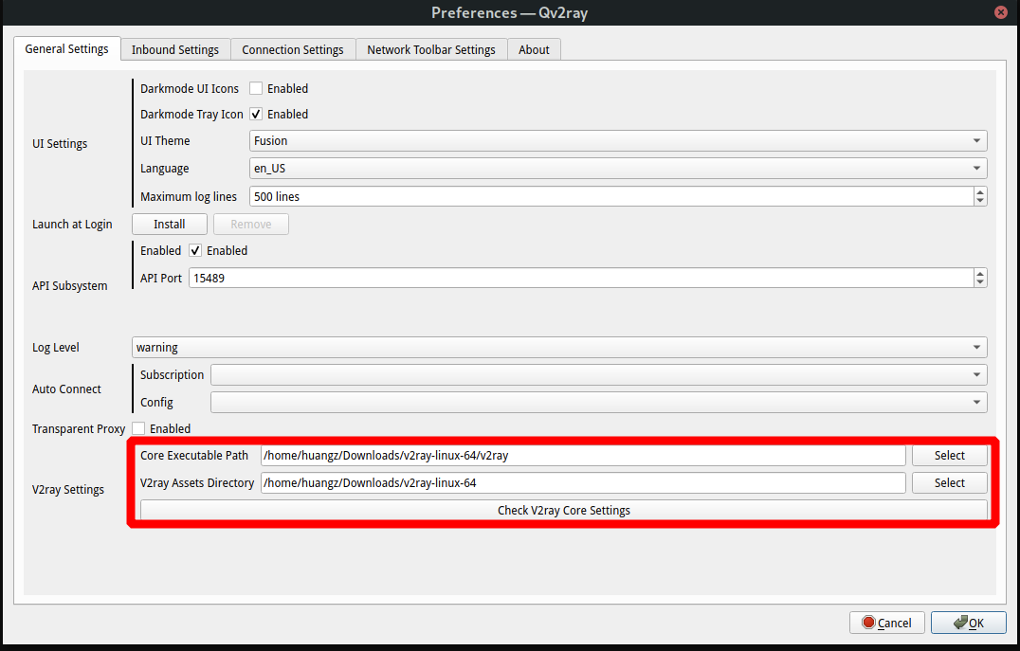Screen dimensions: 1020x651
Task: Switch to Inbound Settings tab
Action: point(174,49)
